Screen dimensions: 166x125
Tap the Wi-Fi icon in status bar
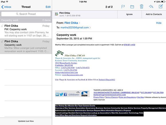(7, 2)
